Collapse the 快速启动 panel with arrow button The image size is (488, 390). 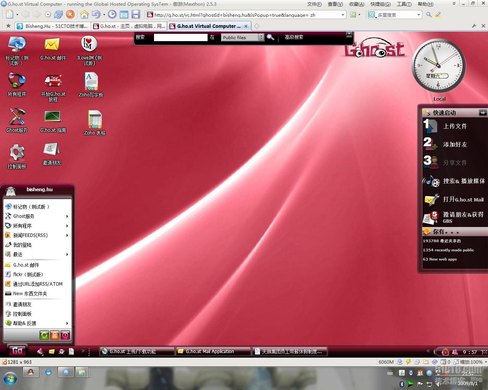483,113
